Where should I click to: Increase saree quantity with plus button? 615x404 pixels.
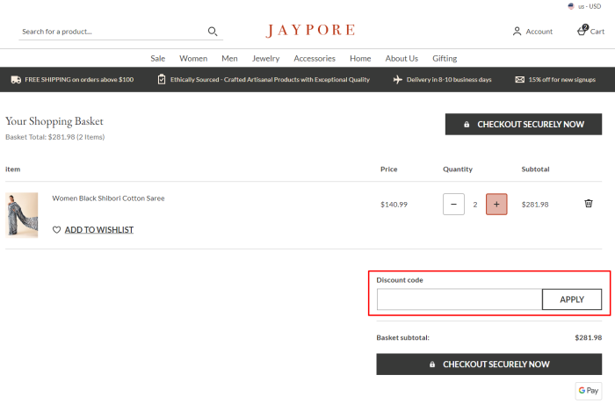coord(496,204)
